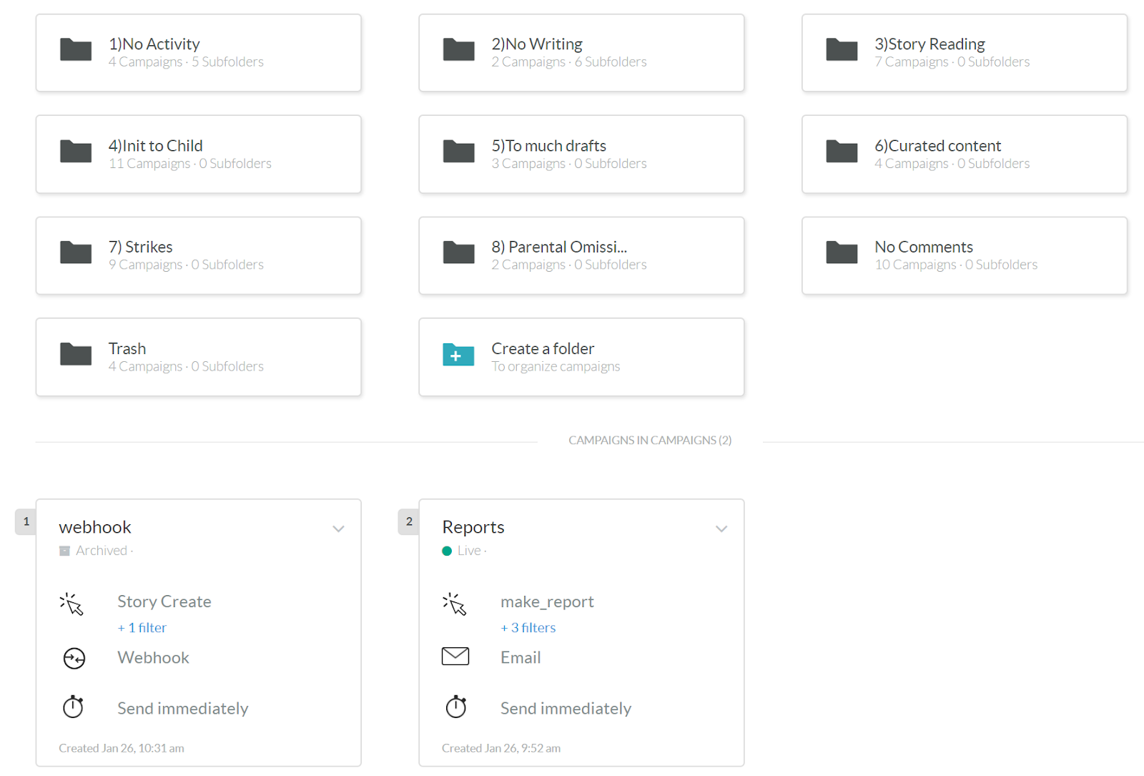The image size is (1144, 776).
Task: Click the stopwatch icon in webhook campaign
Action: (73, 707)
